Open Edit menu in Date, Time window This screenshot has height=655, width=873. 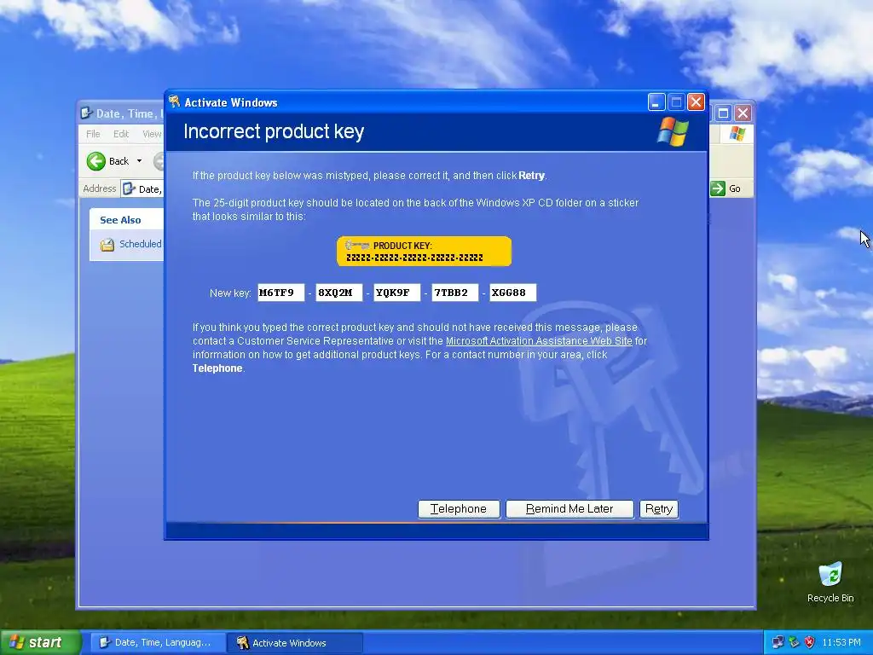tap(121, 134)
